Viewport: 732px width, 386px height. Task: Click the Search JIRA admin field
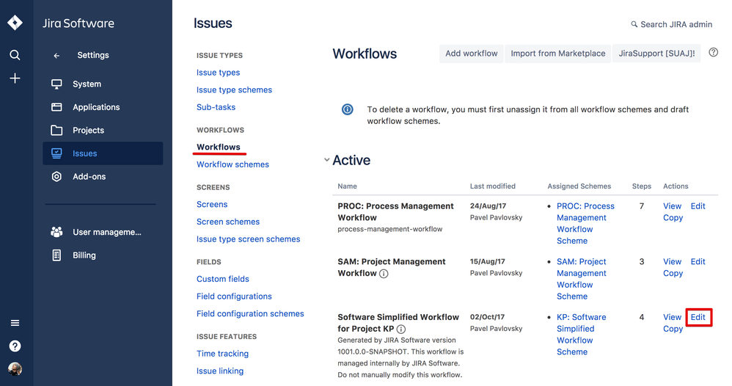pyautogui.click(x=671, y=24)
